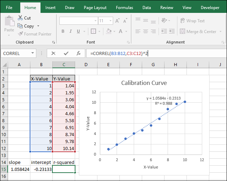Open Insert Function via fx icon
This screenshot has height=181, width=227.
coord(79,53)
